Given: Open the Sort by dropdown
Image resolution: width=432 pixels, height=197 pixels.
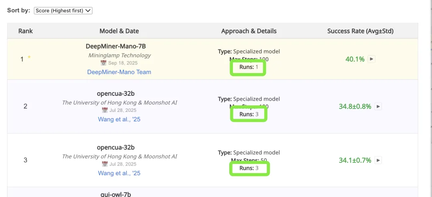Looking at the screenshot, I should [63, 11].
